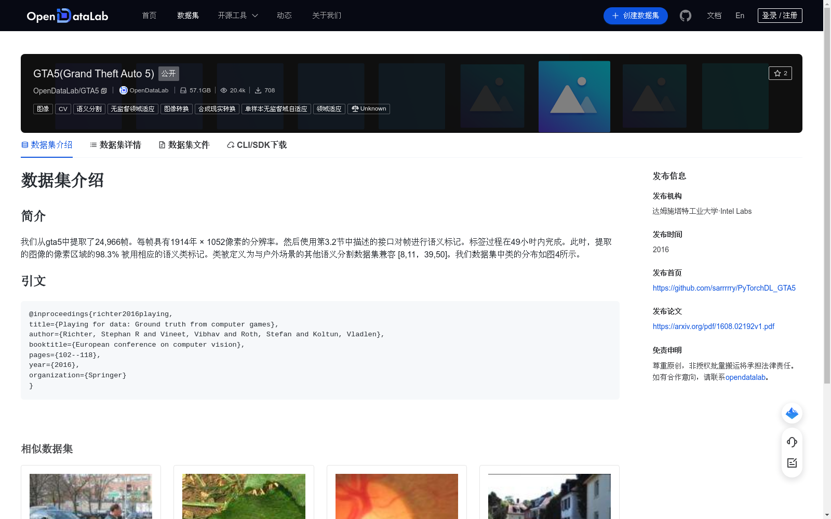
Task: Switch language by clicking En
Action: [740, 16]
